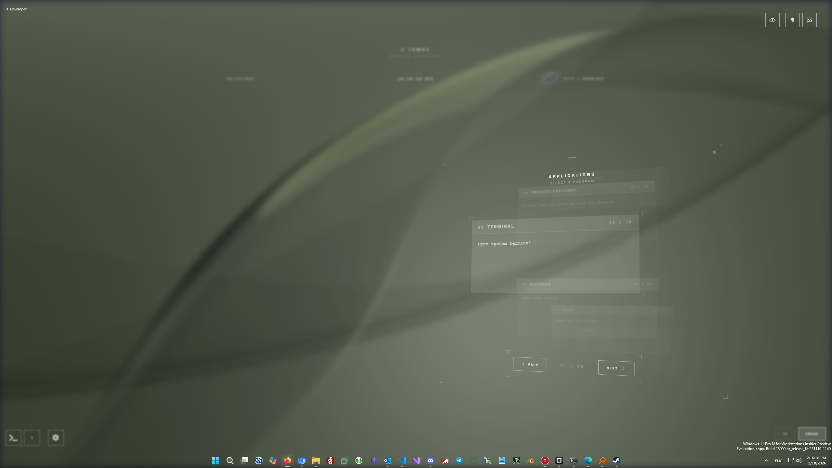
Task: Open Firefox from the taskbar
Action: 287,461
